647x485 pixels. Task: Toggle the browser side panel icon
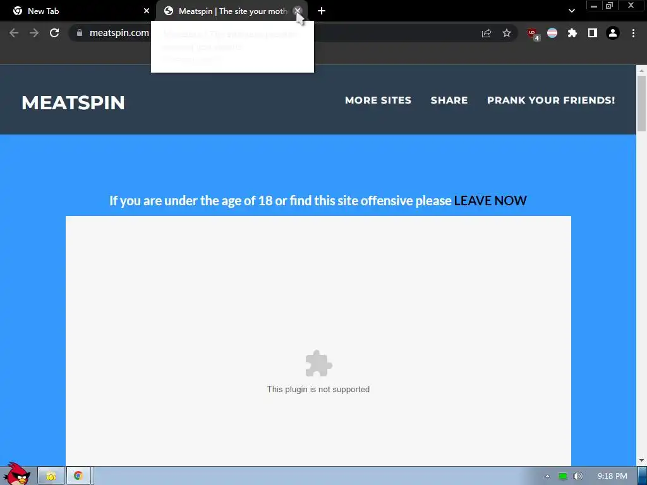[x=593, y=33]
